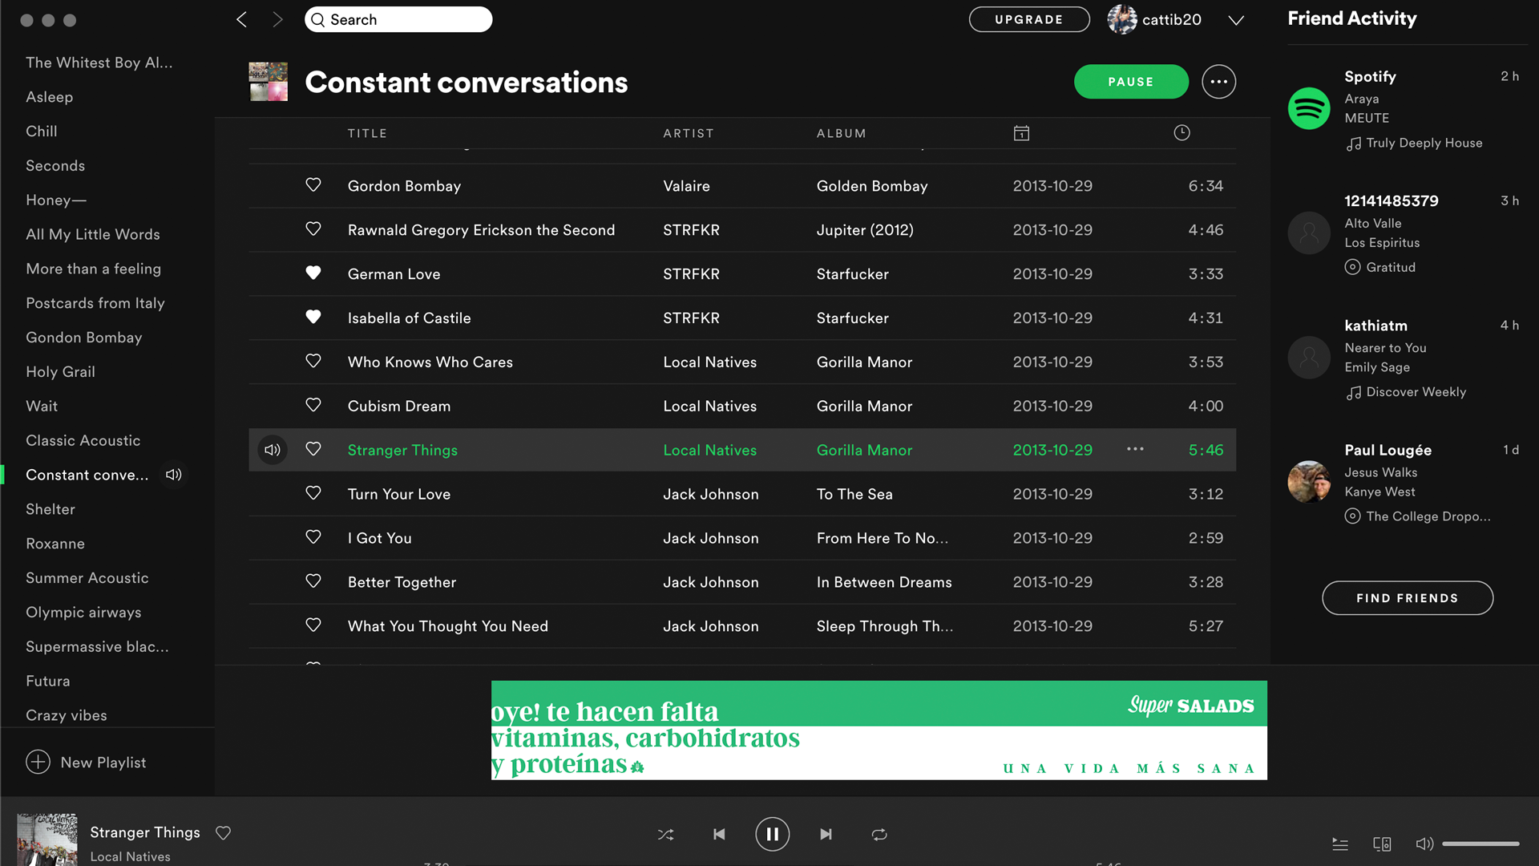Sort by duration clock icon

(x=1182, y=133)
